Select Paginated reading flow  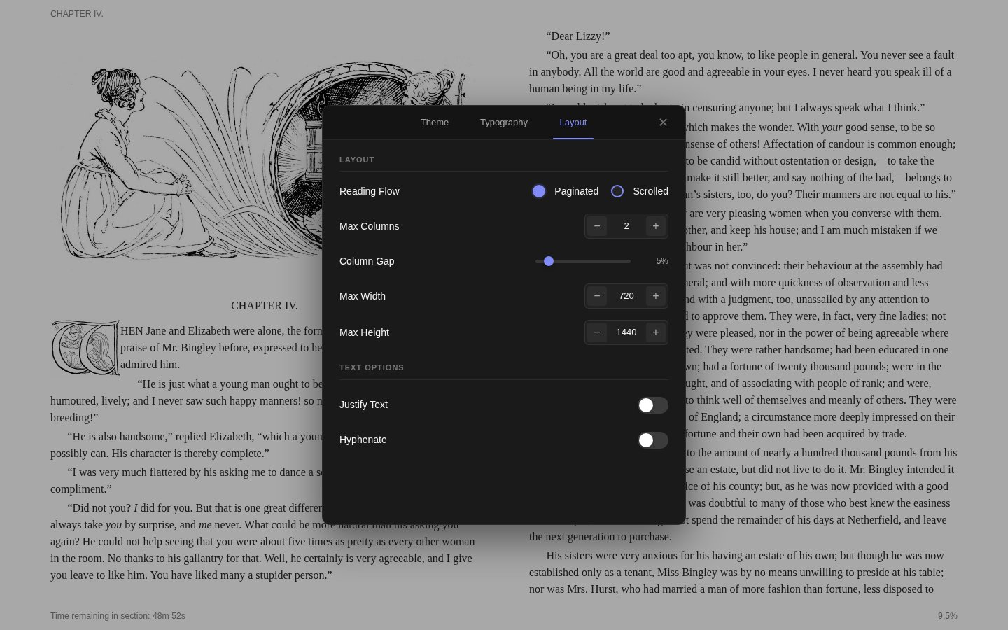pyautogui.click(x=539, y=191)
